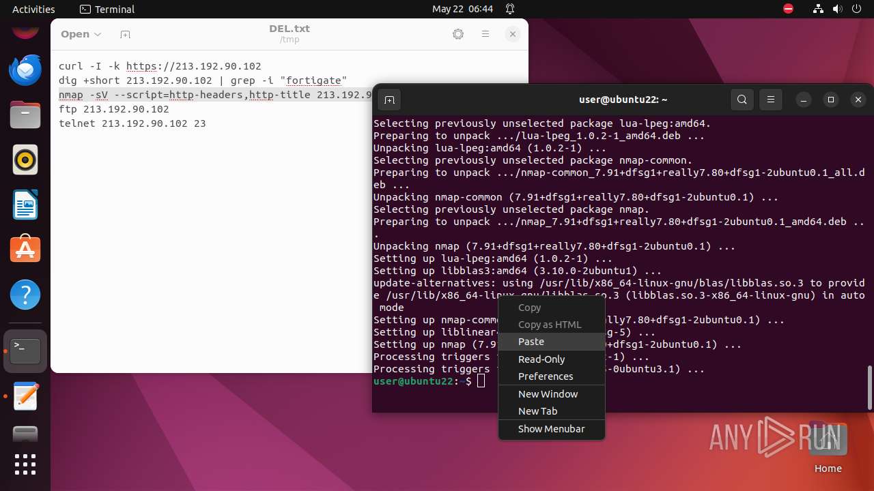Expand the Open dropdown in text editor

coord(81,34)
